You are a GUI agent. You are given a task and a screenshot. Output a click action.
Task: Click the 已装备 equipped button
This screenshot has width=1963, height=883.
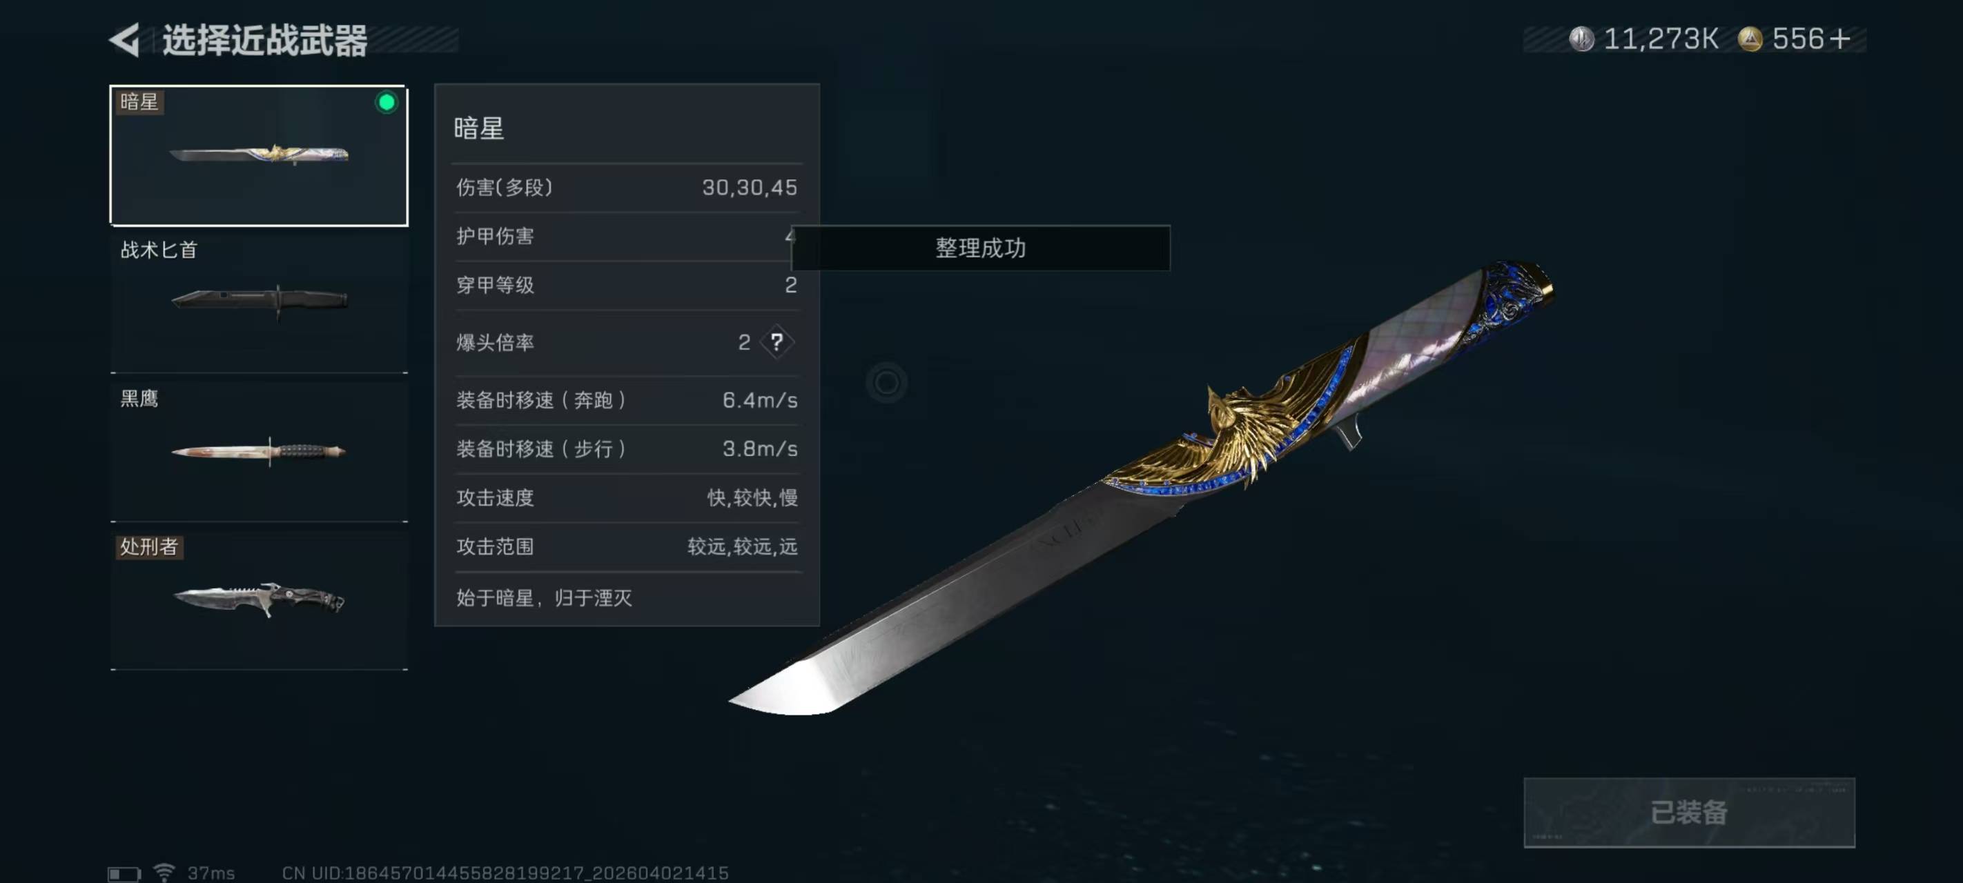point(1689,812)
